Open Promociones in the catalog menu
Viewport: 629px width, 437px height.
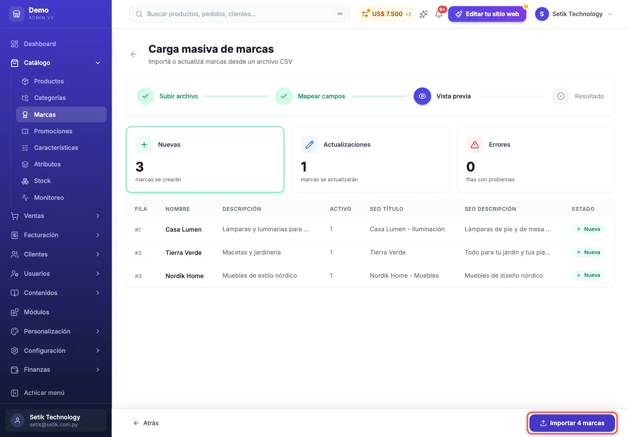[x=61, y=131]
